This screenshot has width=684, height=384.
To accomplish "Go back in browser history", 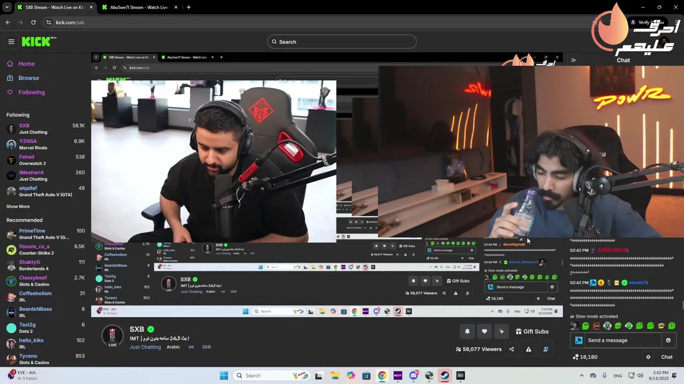I will 7,22.
